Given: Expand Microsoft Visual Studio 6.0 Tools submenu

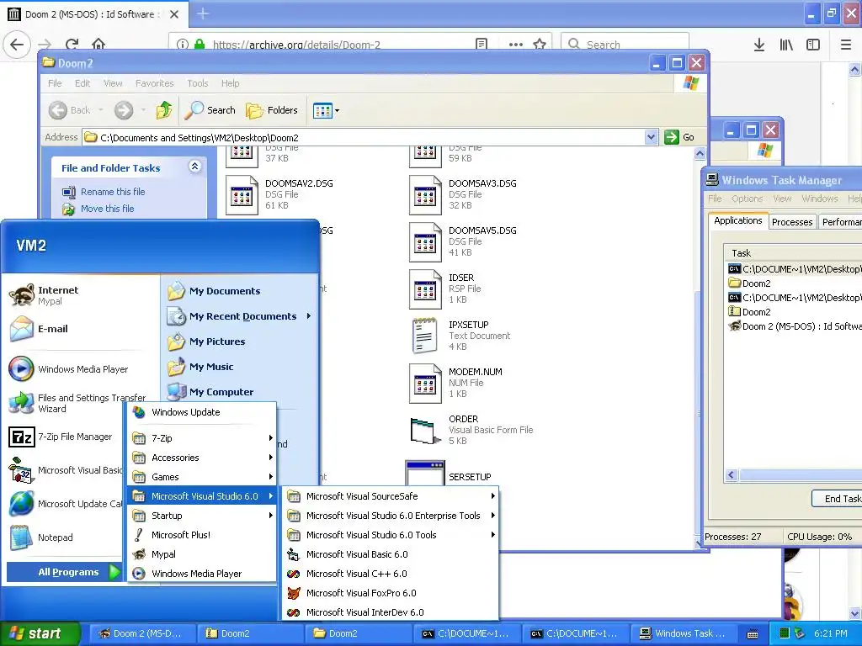Looking at the screenshot, I should [391, 534].
